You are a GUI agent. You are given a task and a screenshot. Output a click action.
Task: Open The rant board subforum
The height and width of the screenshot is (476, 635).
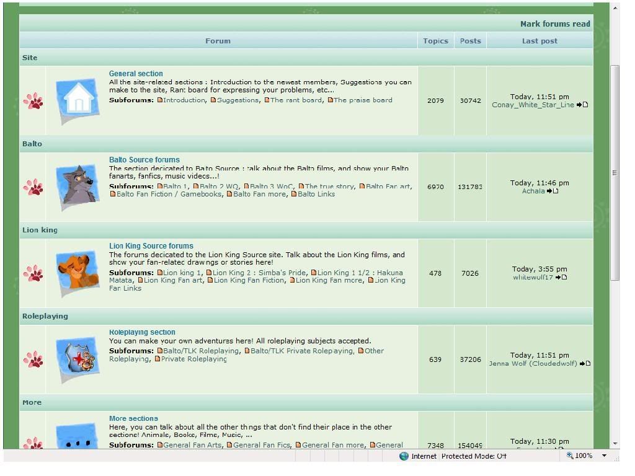click(x=296, y=100)
